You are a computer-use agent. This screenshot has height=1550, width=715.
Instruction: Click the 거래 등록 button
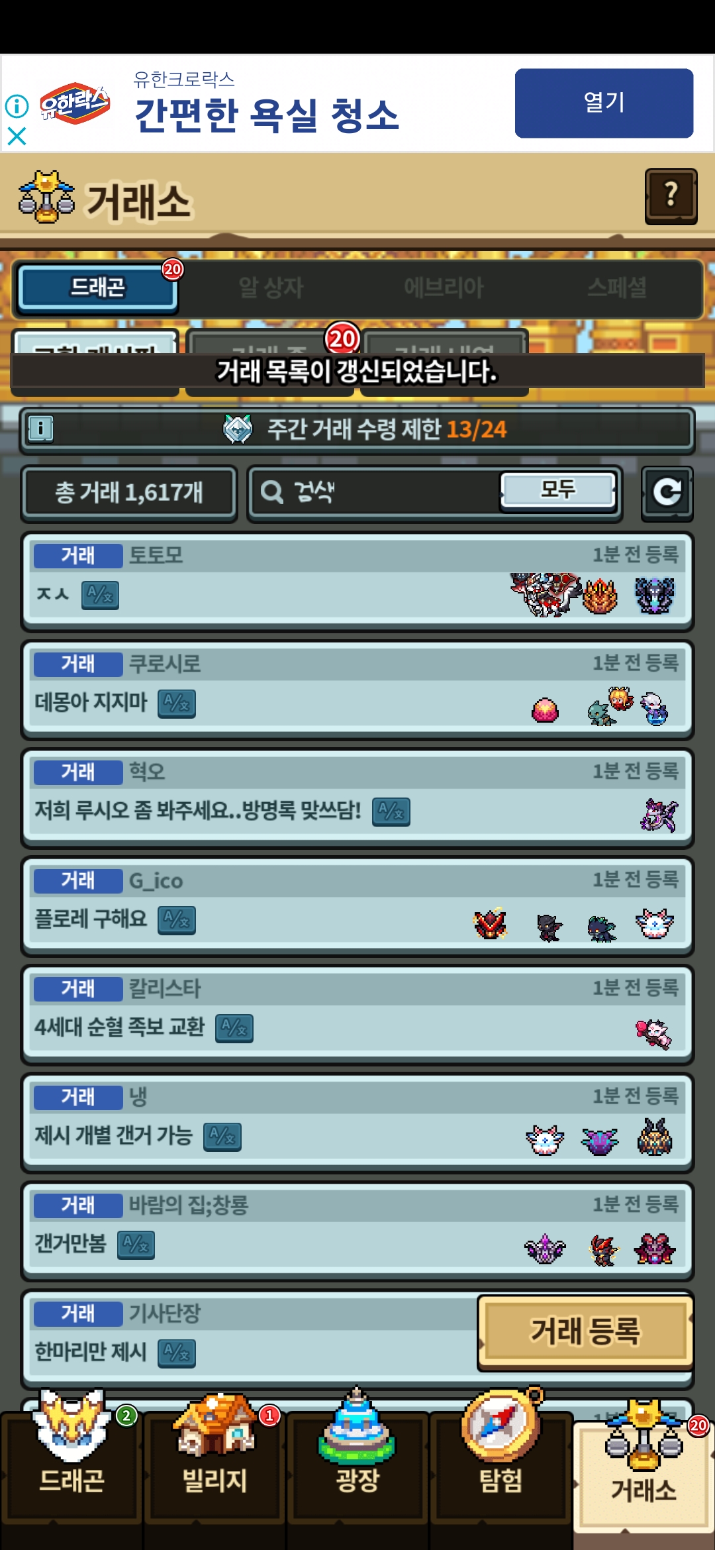pos(585,1331)
